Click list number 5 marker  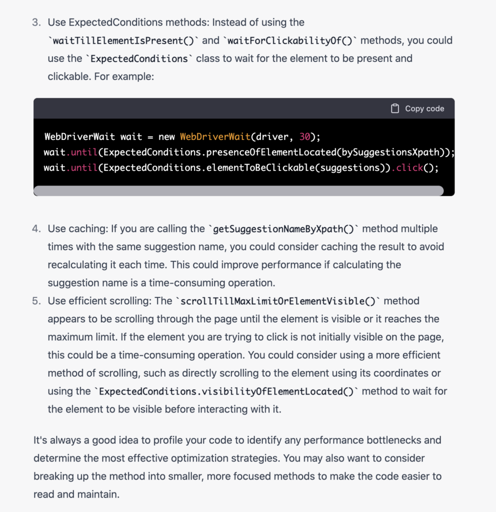pos(37,301)
